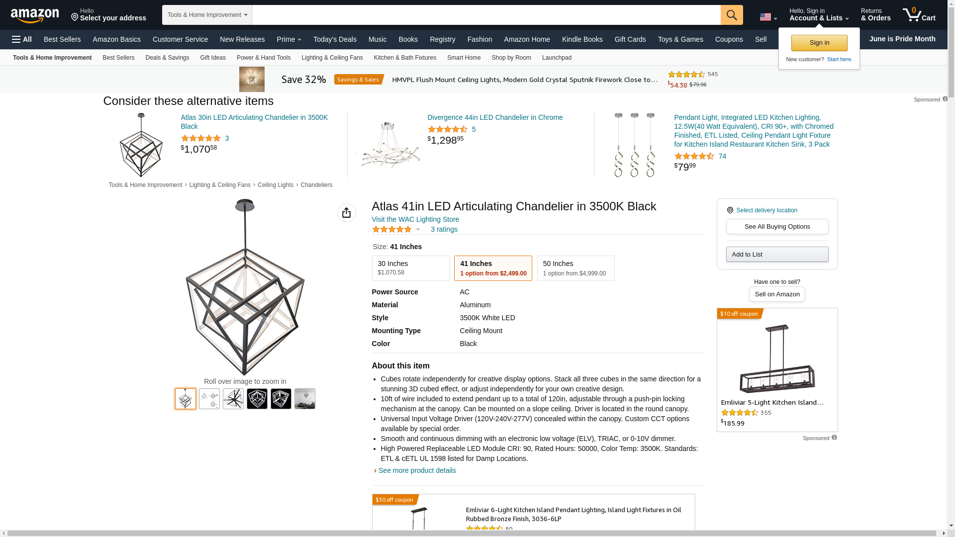Expand See more product details

417,470
